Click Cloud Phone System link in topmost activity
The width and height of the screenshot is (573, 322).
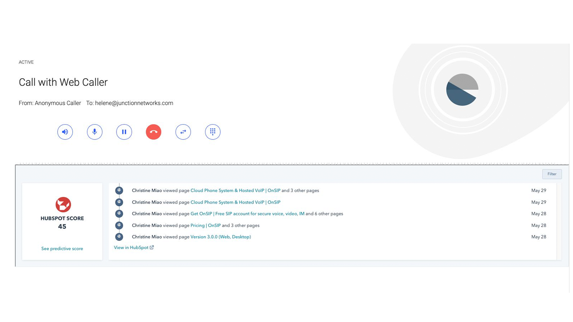point(235,190)
